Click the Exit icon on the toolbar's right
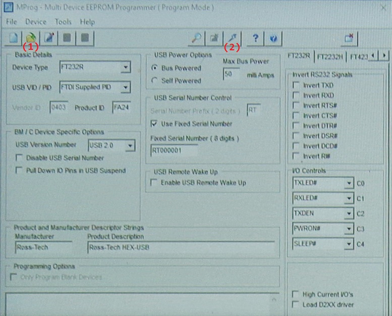This screenshot has width=392, height=316. click(349, 38)
